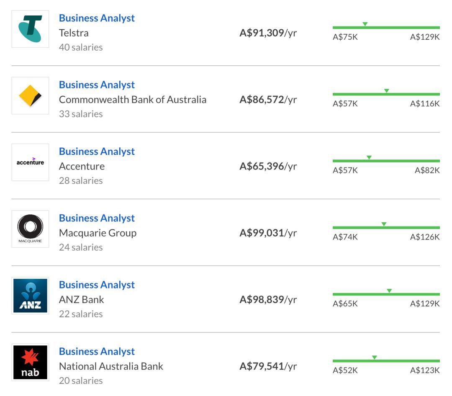The height and width of the screenshot is (396, 452).
Task: Click Commonwealth Bank salary range marker
Action: pos(387,90)
